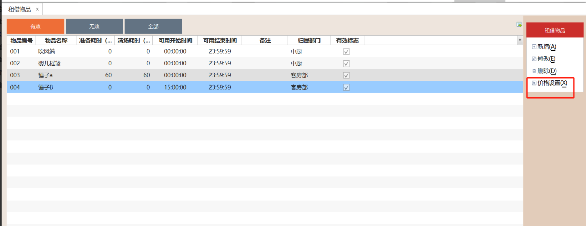Click the 删除(D) trash icon

[x=534, y=71]
